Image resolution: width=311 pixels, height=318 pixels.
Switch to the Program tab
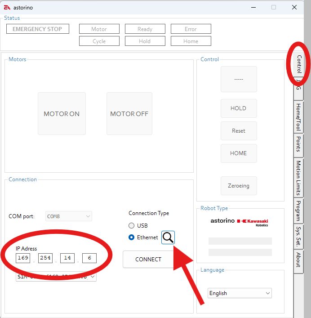click(x=298, y=211)
